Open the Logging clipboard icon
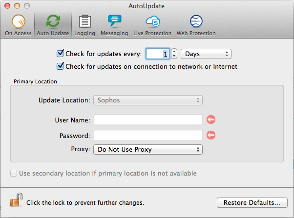 tap(85, 21)
